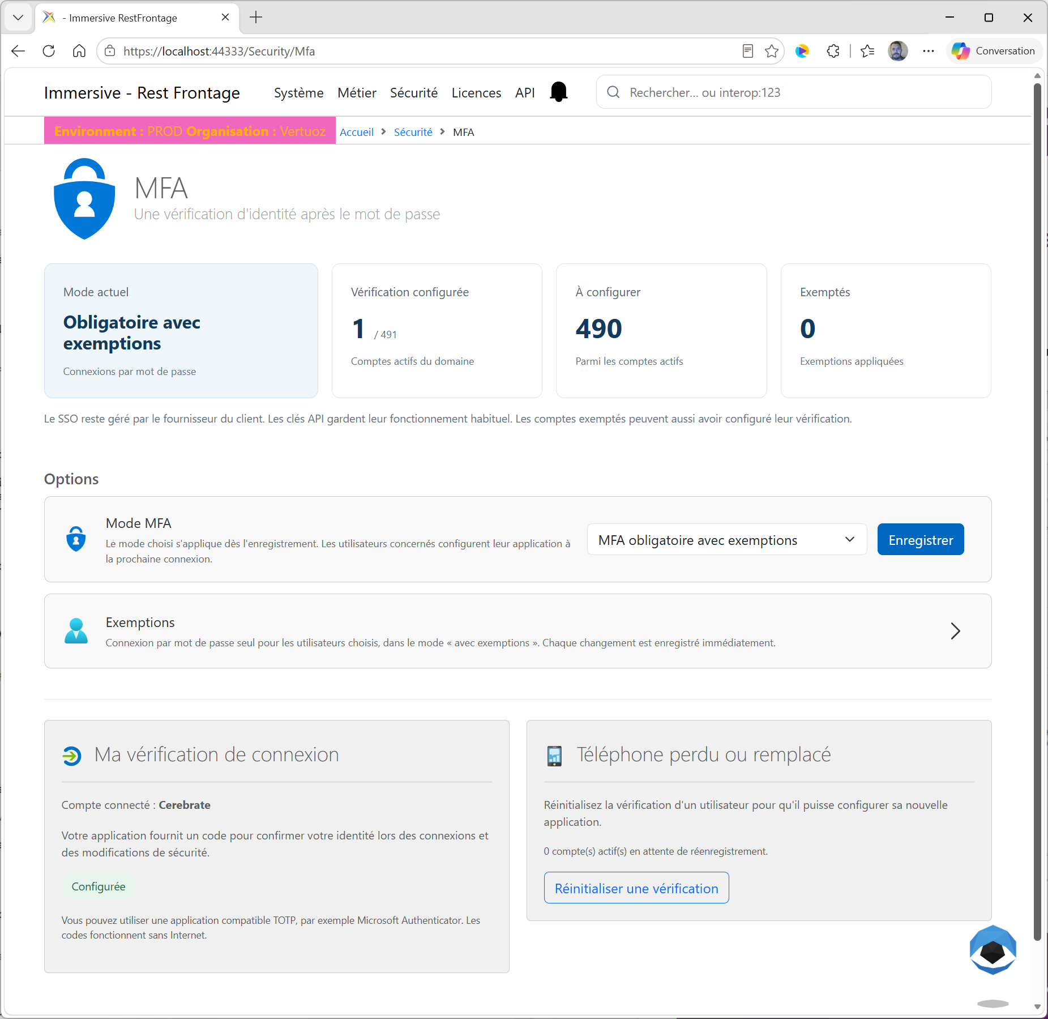Click the Enregistrer button
Viewport: 1048px width, 1019px height.
click(921, 540)
